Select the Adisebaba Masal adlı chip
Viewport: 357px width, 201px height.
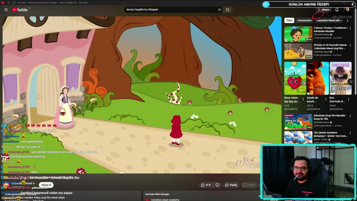(329, 20)
